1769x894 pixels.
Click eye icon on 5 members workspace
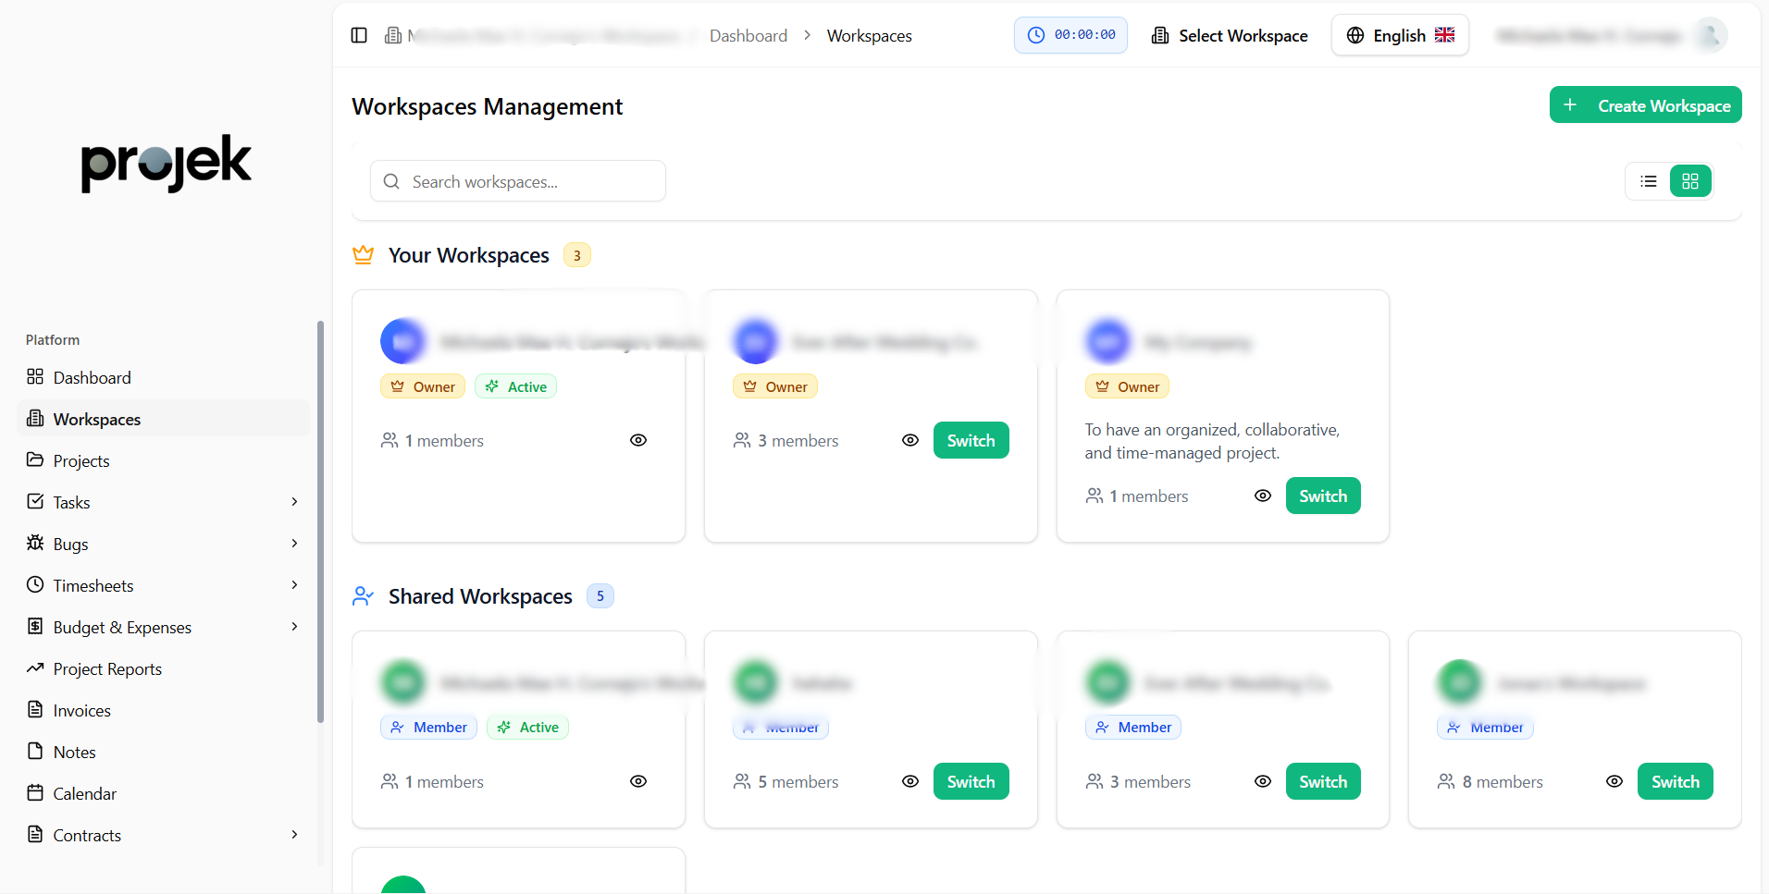coord(910,781)
